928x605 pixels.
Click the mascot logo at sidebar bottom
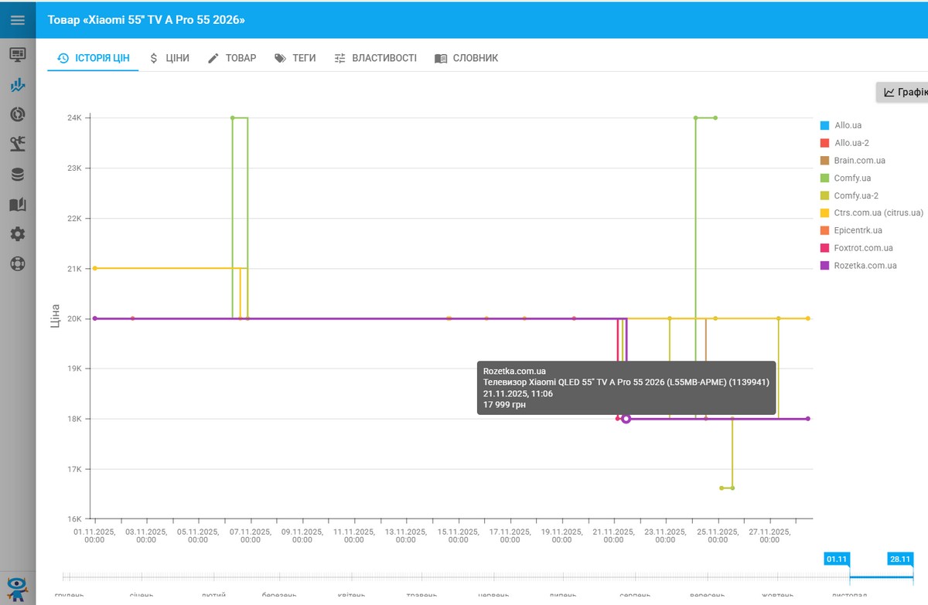pos(17,587)
